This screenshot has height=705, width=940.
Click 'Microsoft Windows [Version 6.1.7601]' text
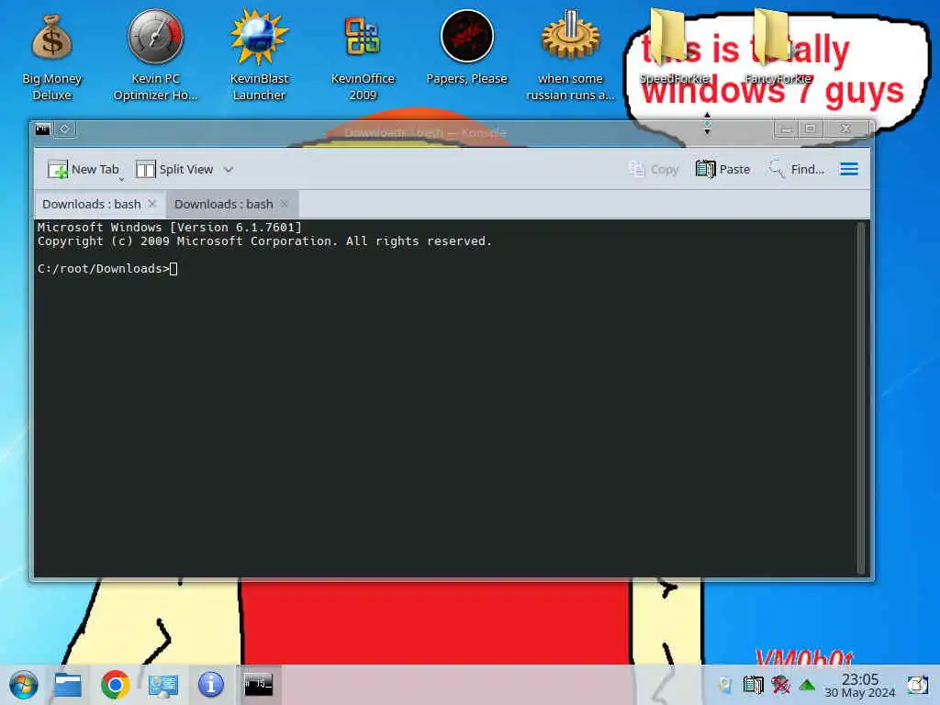169,228
